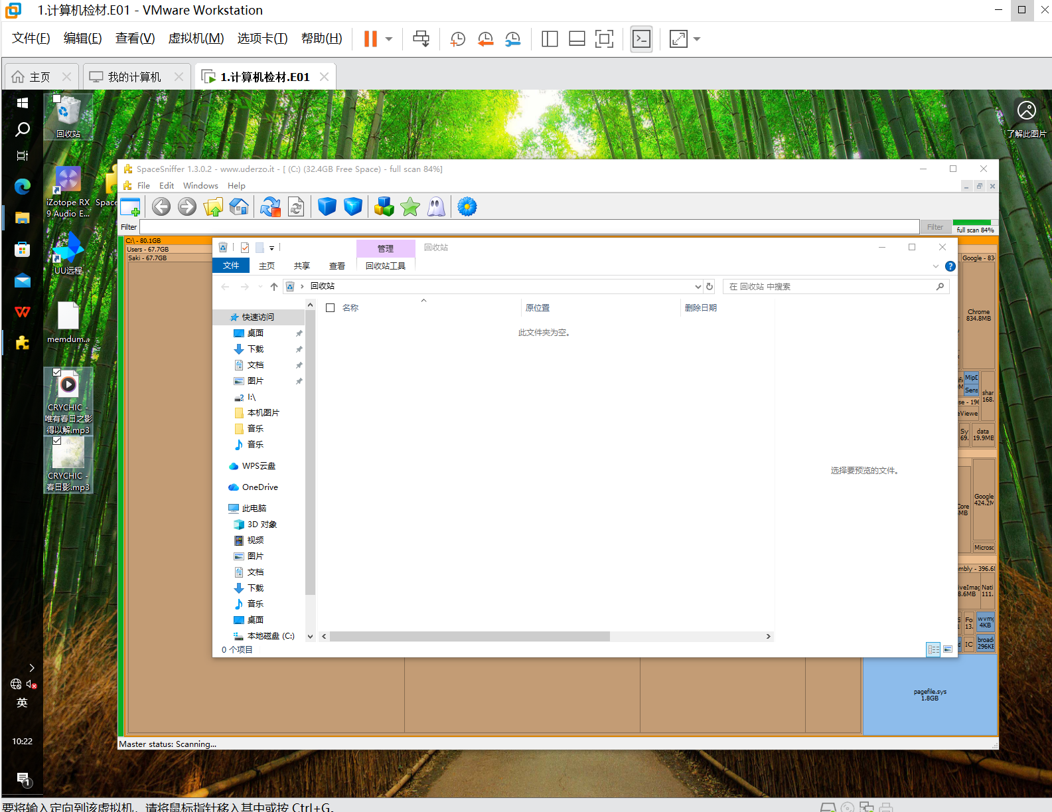Click the pagefile.sys block in treemap

click(x=929, y=695)
